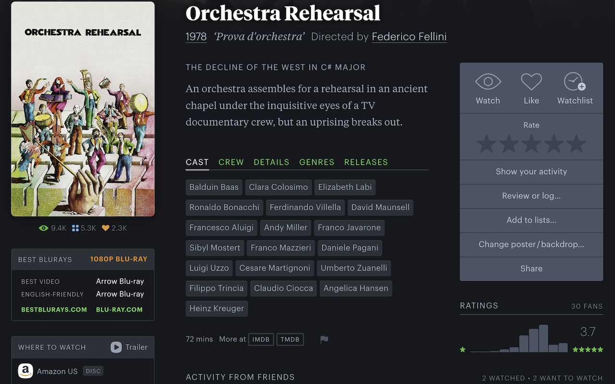The image size is (615, 384).
Task: Click green eye watched-count icon
Action: click(x=44, y=228)
